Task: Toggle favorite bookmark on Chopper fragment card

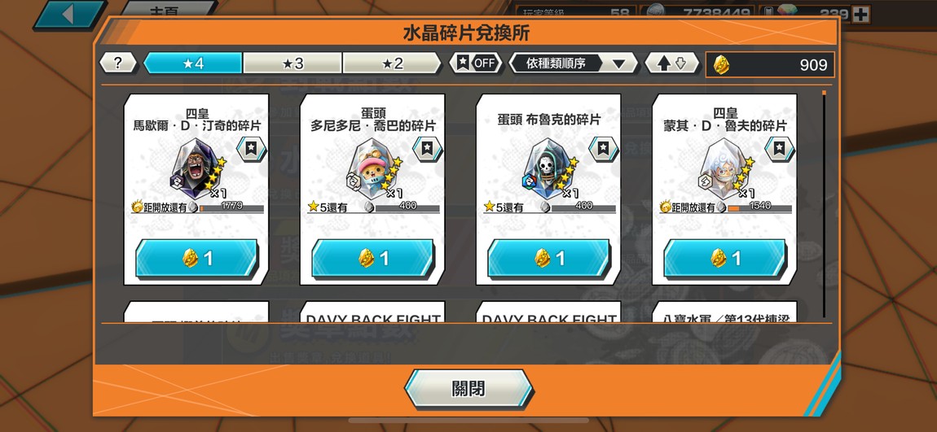Action: [x=427, y=149]
